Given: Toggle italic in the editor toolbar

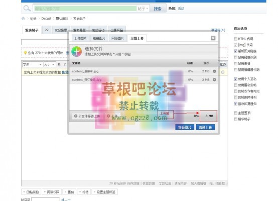Looking at the screenshot, I should 65,64.
